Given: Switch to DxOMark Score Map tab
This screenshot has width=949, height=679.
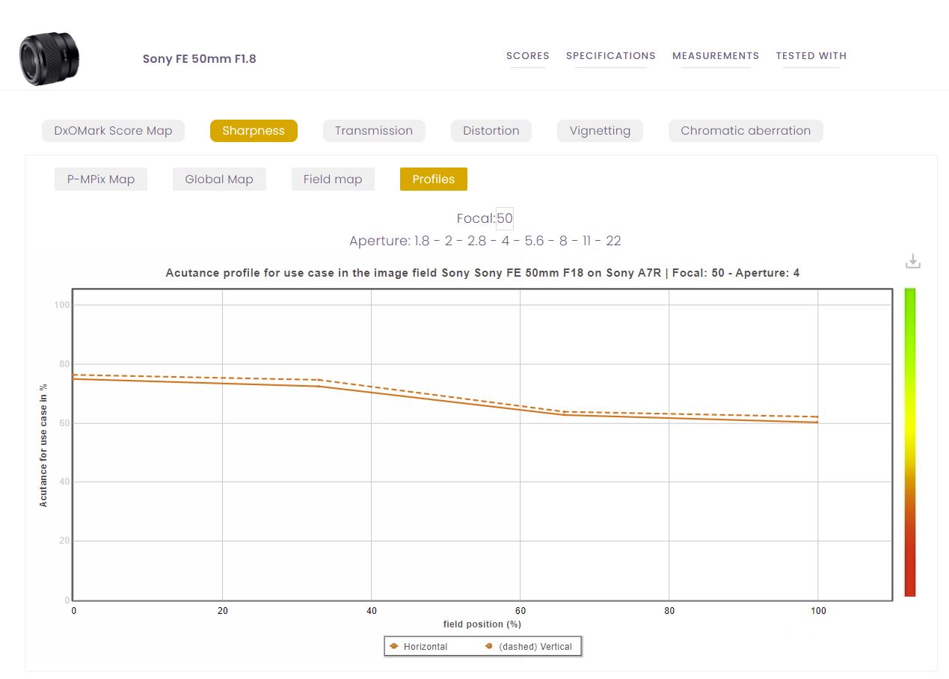Looking at the screenshot, I should [x=113, y=131].
